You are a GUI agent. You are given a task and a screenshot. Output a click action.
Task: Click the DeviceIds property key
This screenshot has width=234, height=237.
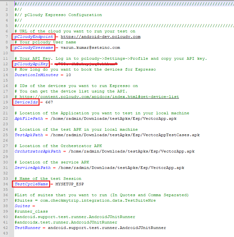[26, 102]
